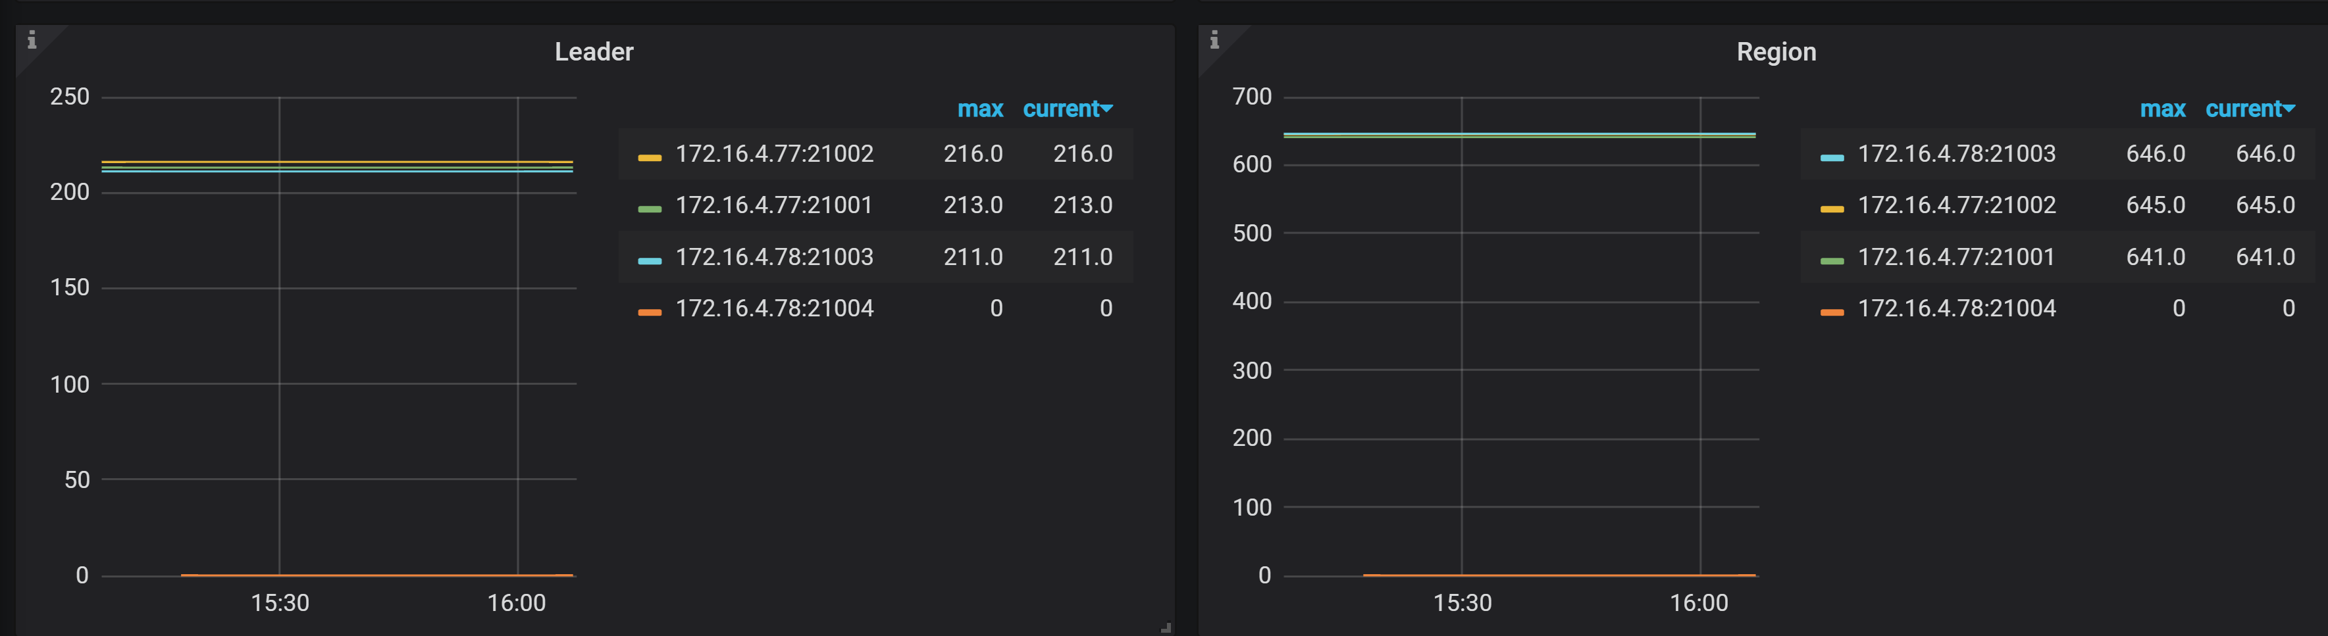This screenshot has height=636, width=2328.
Task: Toggle visibility of 172.16.4.78:21003 series in Leader legend
Action: (773, 257)
